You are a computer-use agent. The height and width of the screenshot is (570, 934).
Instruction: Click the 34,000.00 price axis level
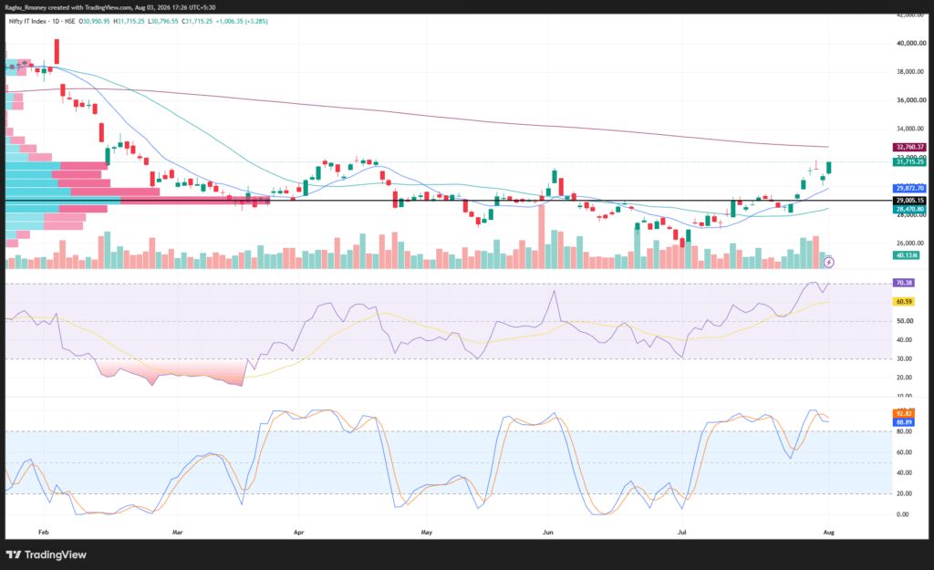(911, 130)
